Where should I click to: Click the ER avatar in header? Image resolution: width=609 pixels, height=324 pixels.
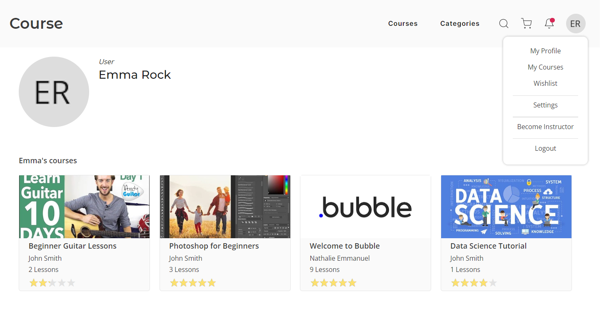point(575,24)
